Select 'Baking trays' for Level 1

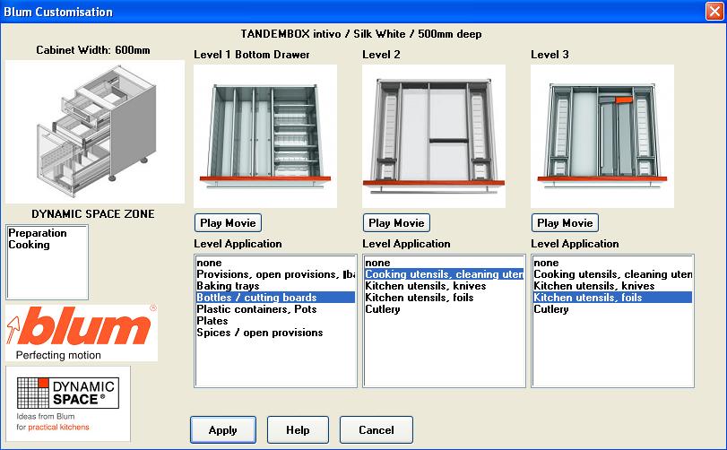coord(275,286)
